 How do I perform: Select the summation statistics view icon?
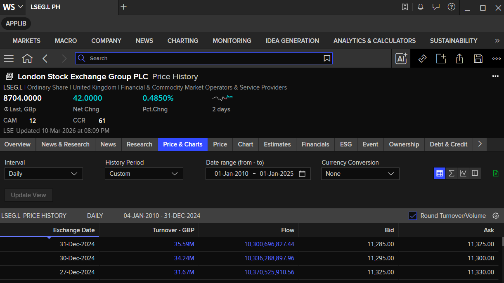[452, 174]
